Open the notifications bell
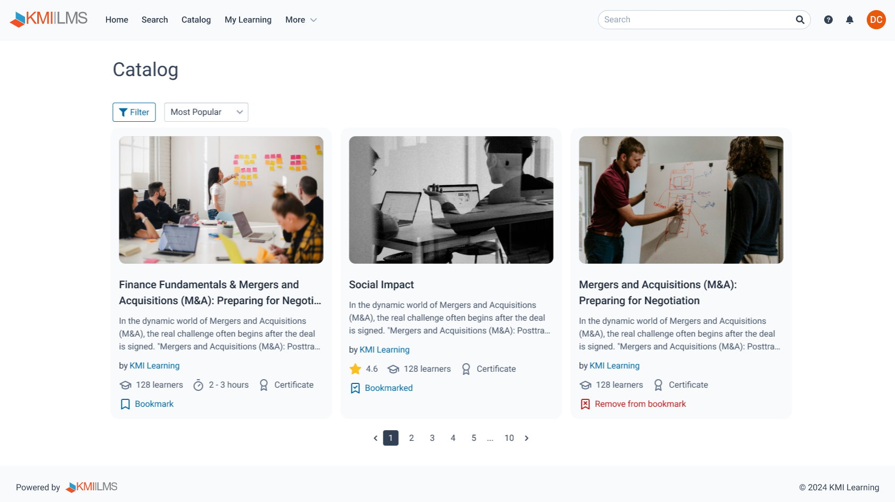 pos(850,20)
